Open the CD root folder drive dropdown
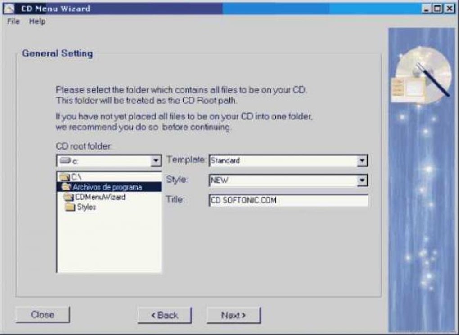 coord(157,160)
